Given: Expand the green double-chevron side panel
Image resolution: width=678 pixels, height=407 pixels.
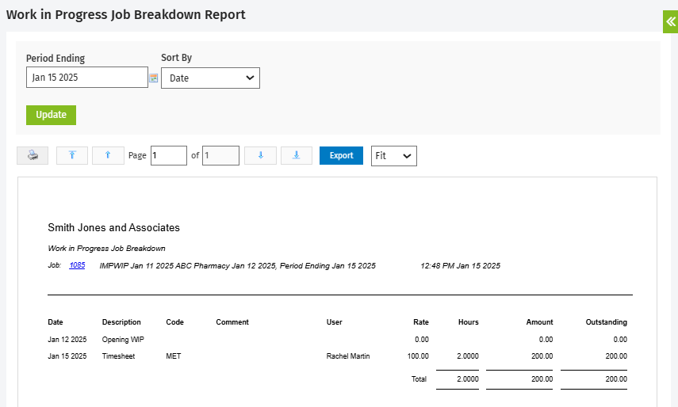Looking at the screenshot, I should (670, 21).
